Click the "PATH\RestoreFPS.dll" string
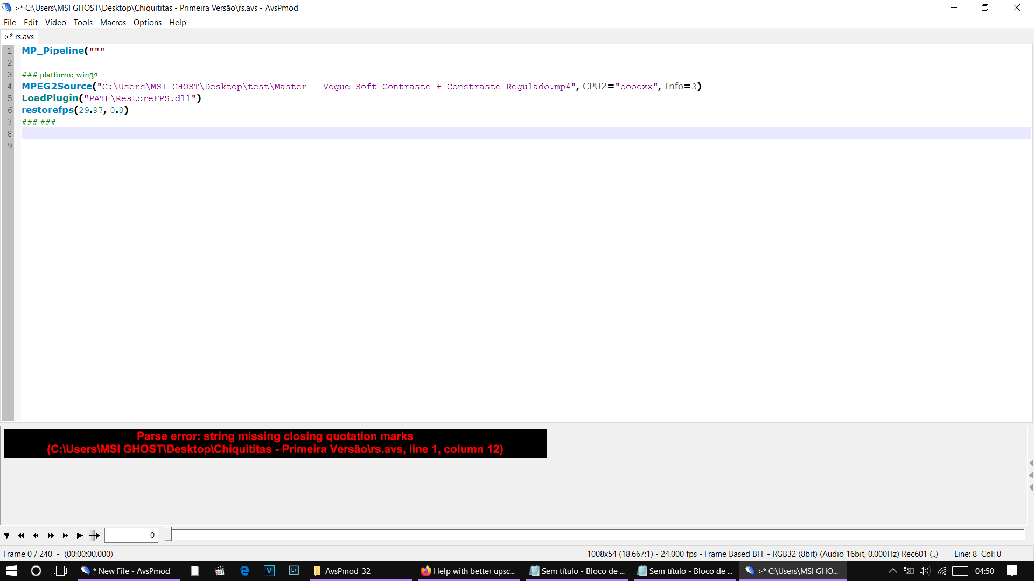This screenshot has height=581, width=1034. (x=140, y=98)
